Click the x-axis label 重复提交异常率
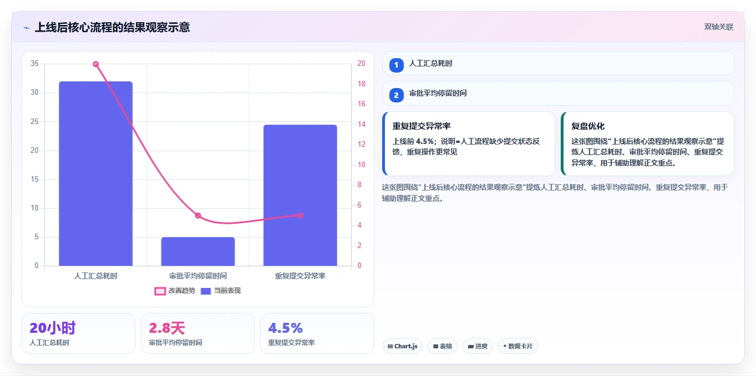This screenshot has height=376, width=756. click(300, 275)
